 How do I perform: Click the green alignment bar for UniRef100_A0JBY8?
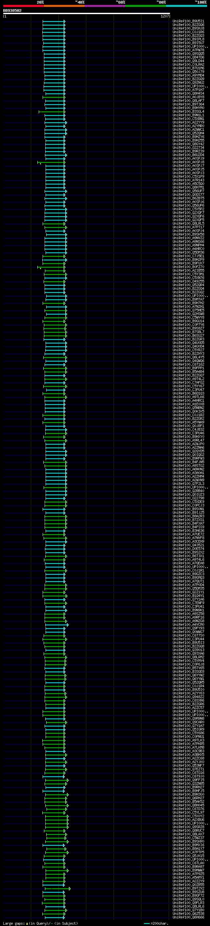pos(54,97)
